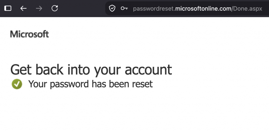269x133 pixels.
Task: Go back using the left arrow
Action: pos(23,8)
